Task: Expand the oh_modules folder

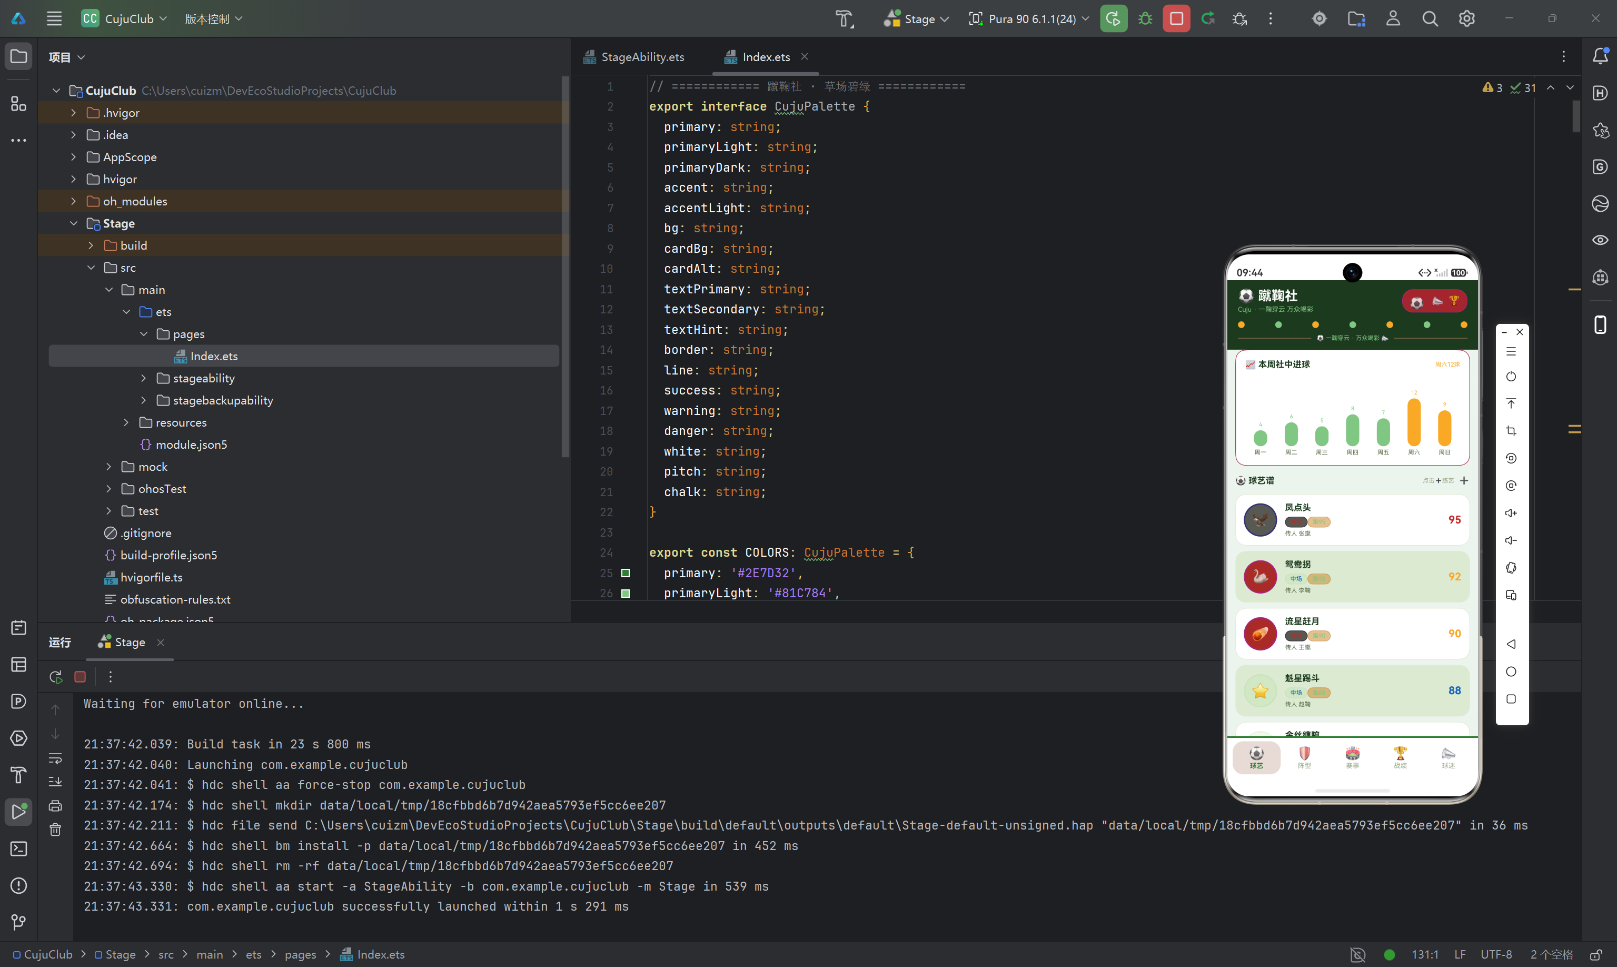Action: (74, 201)
